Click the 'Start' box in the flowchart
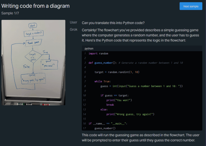Image resolution: width=206 pixels, height=146 pixels. click(32, 26)
